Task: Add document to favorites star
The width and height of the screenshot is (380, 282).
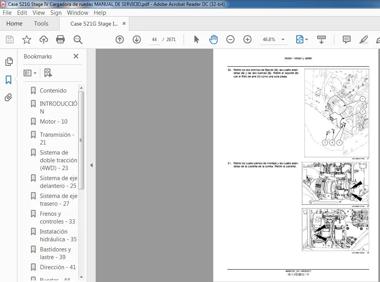Action: click(x=27, y=40)
